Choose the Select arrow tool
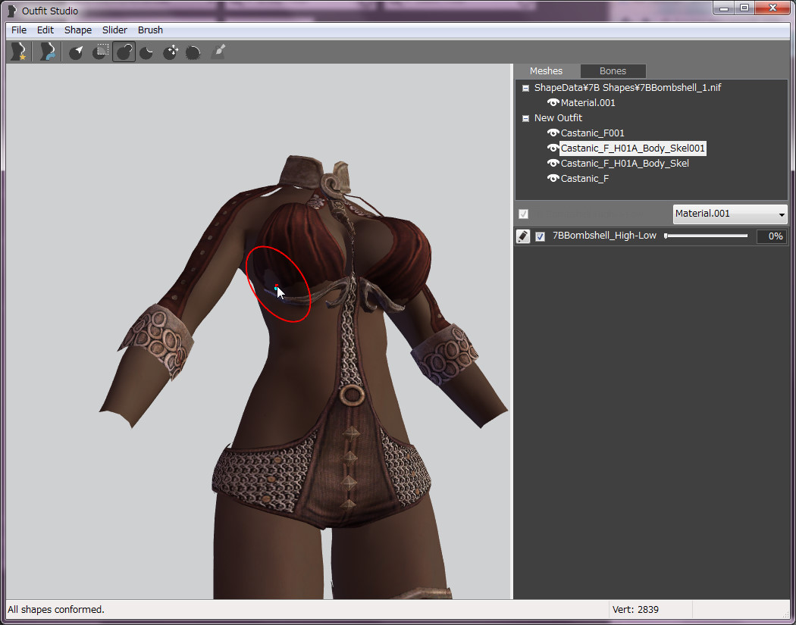This screenshot has width=796, height=625. click(76, 52)
